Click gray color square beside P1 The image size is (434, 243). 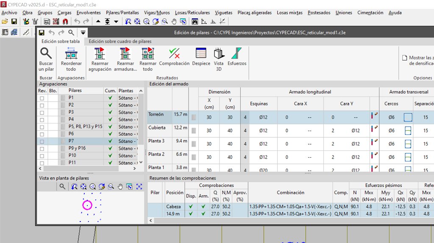click(63, 98)
